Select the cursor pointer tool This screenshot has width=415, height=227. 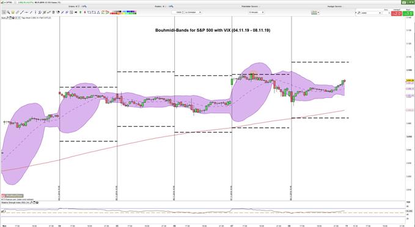tap(4, 12)
